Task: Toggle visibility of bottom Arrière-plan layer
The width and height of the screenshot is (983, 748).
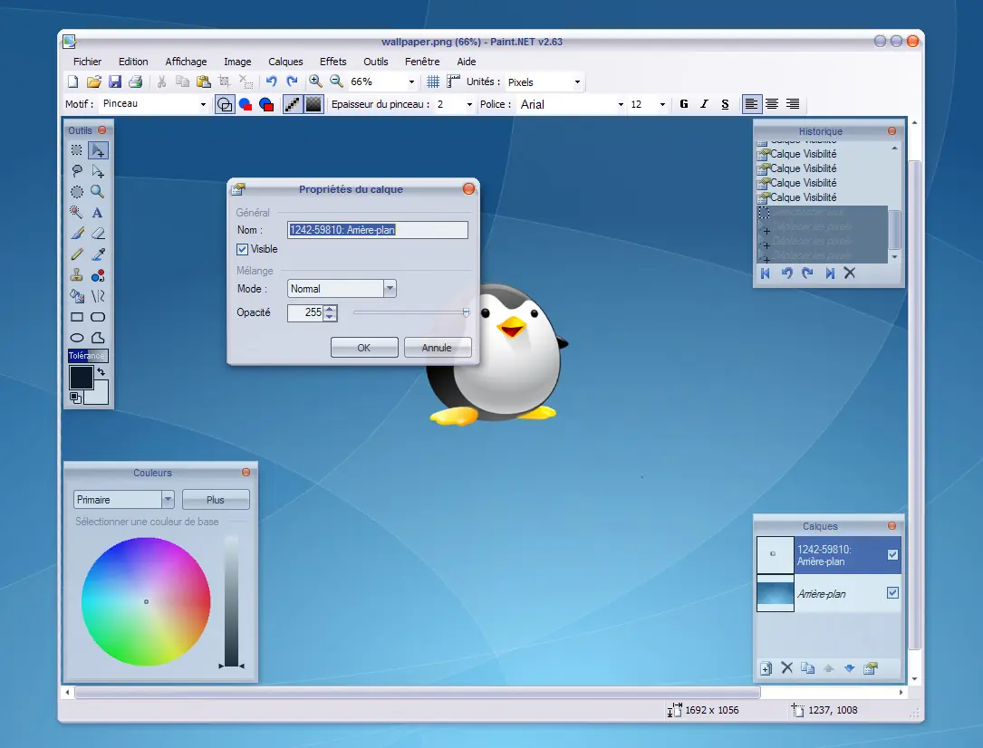Action: click(x=892, y=592)
